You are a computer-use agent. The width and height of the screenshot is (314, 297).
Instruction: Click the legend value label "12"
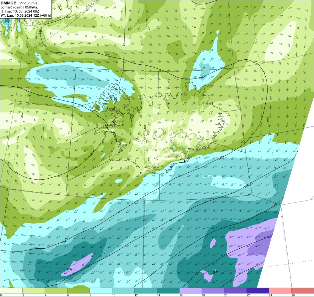(x=136, y=295)
